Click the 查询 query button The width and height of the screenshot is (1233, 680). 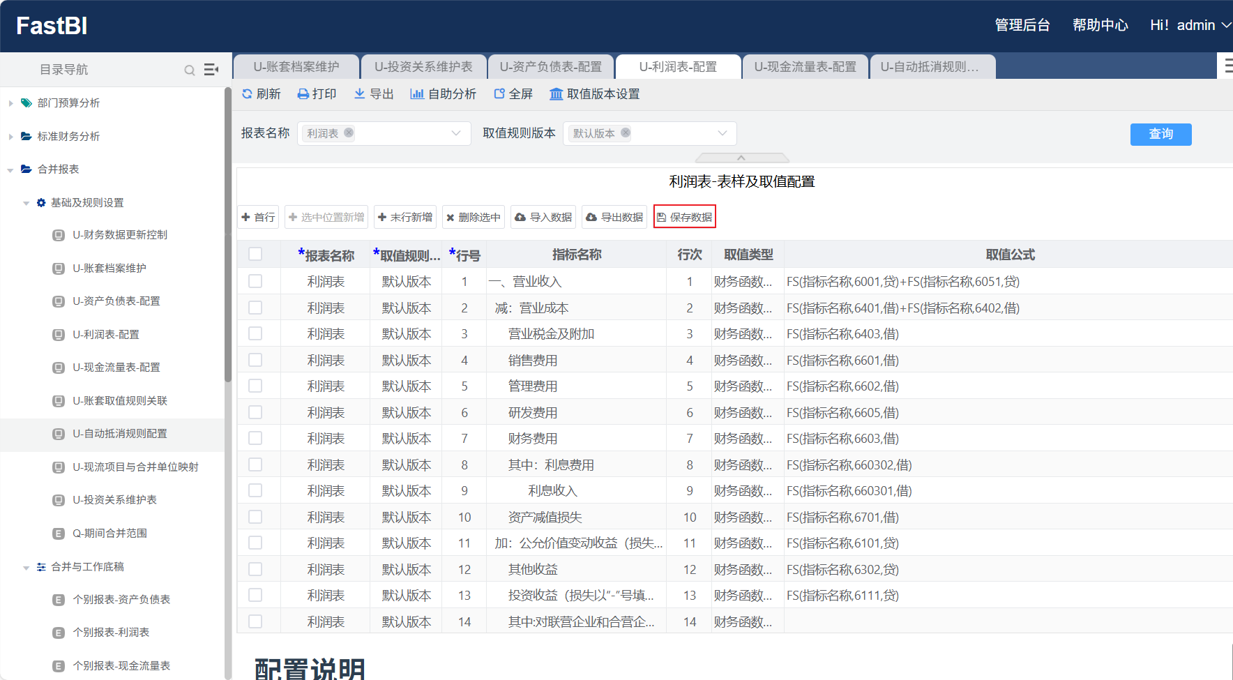click(x=1160, y=134)
